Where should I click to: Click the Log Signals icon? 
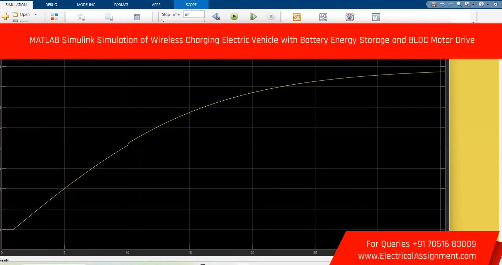81,17
